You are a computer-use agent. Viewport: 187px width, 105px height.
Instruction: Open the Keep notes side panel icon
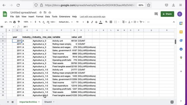181,32
